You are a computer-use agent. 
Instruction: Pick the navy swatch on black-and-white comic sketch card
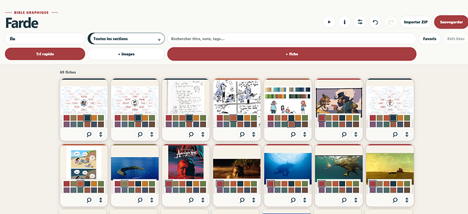(x=247, y=124)
